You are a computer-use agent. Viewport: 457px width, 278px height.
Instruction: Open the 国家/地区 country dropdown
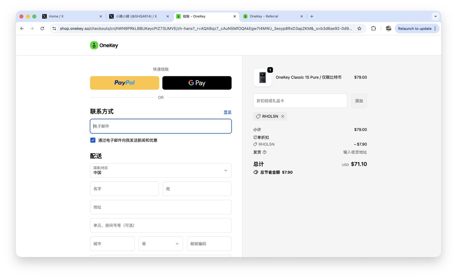coord(161,170)
